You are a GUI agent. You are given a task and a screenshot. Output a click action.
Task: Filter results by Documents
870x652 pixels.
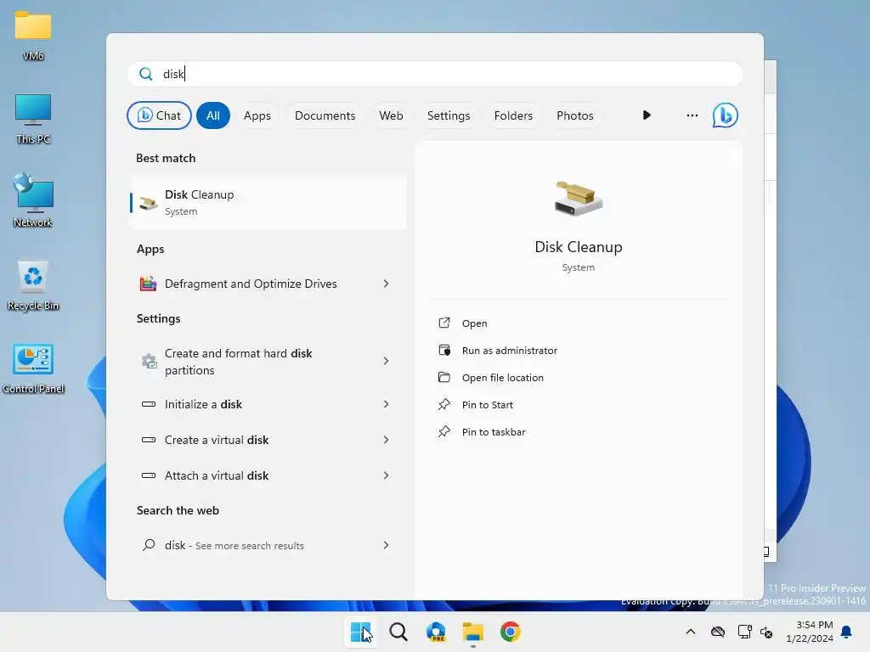(x=325, y=115)
